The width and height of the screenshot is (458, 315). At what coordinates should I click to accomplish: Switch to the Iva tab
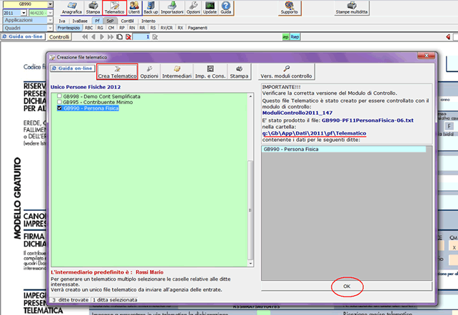tap(62, 21)
